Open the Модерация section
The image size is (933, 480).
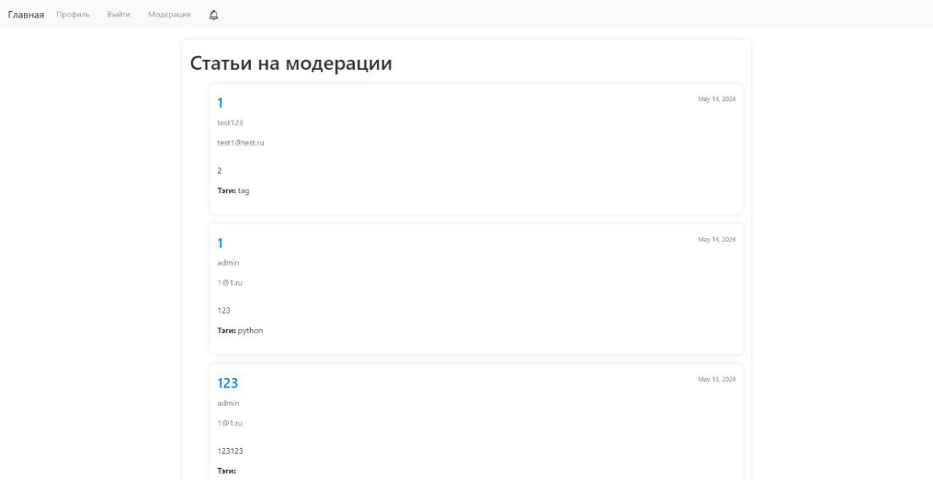click(170, 14)
